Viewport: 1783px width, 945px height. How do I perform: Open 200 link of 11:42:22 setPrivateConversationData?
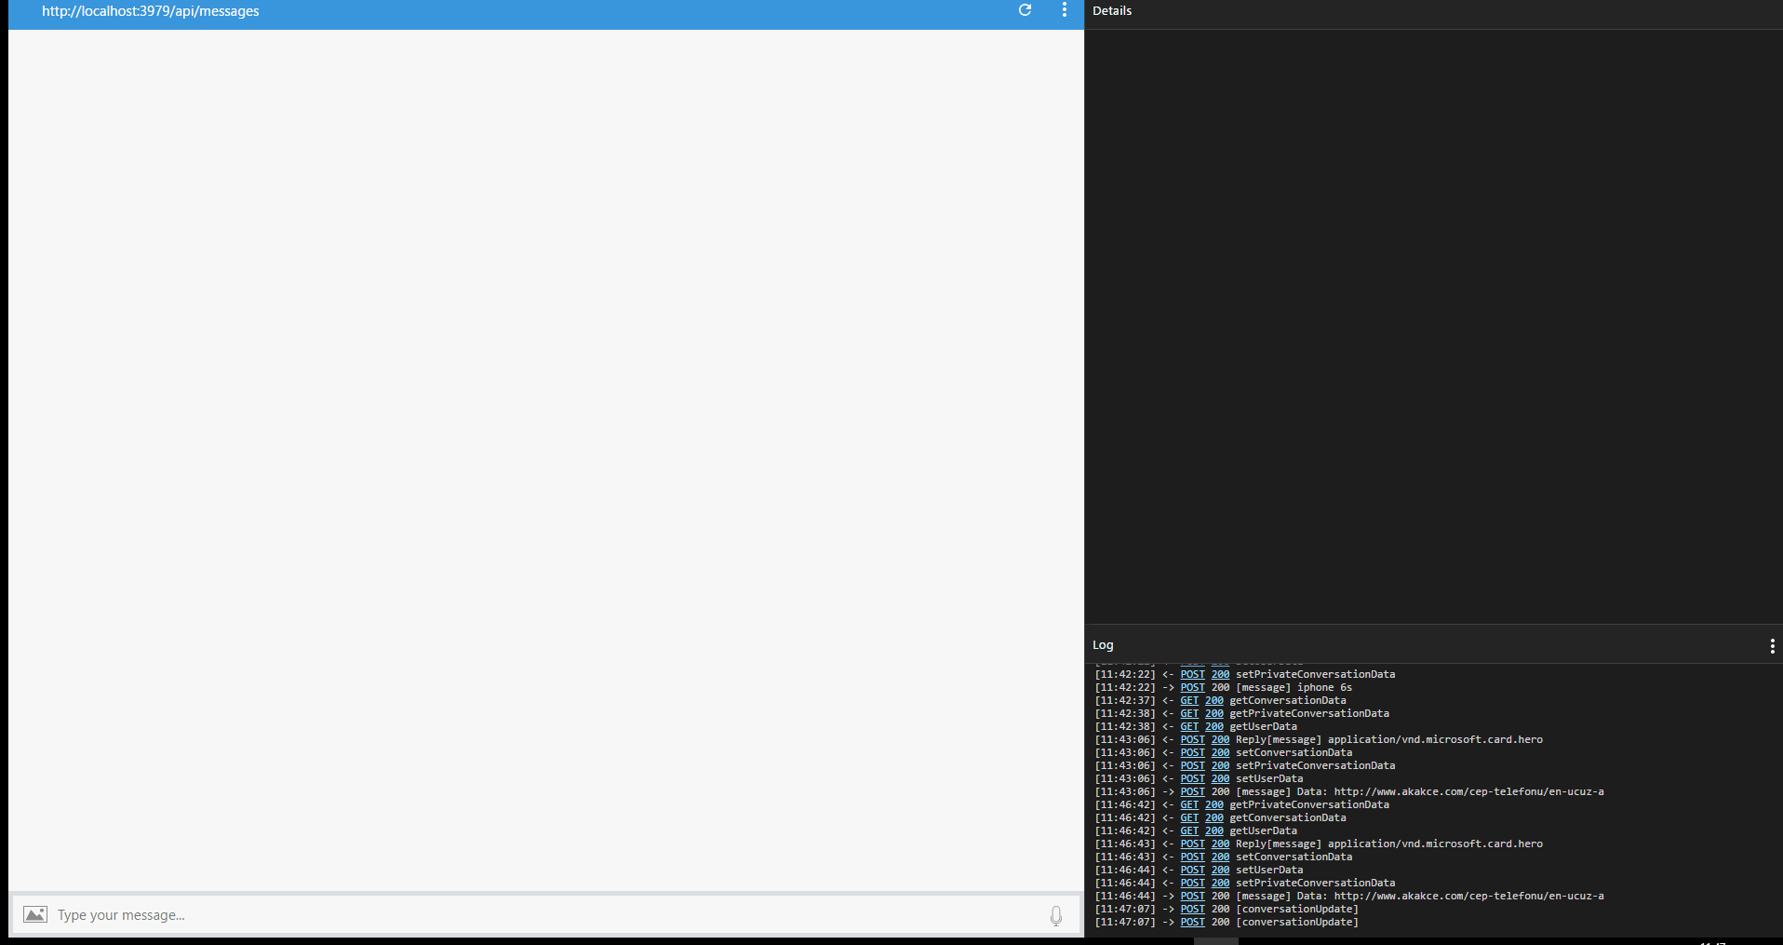(x=1220, y=674)
